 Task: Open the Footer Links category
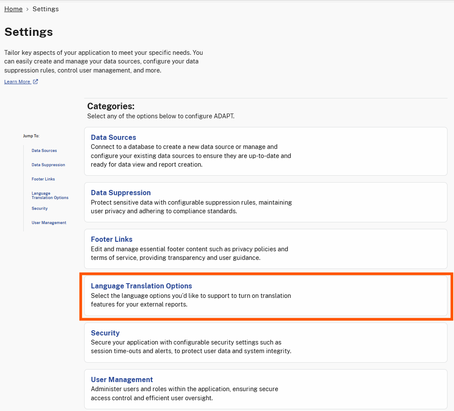pos(111,239)
